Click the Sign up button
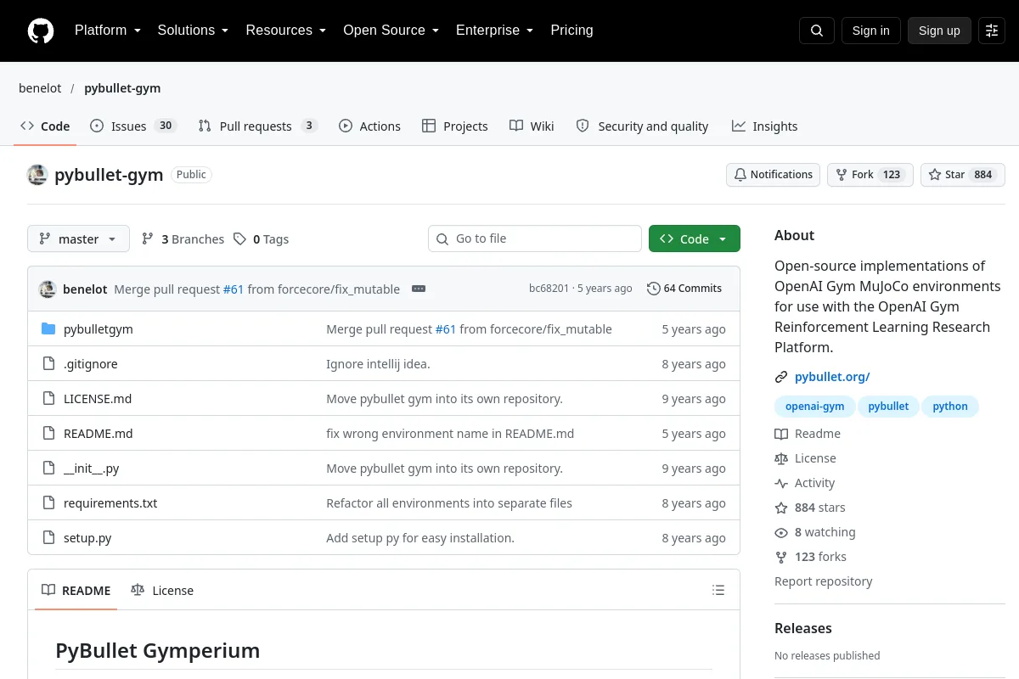Screen dimensions: 1019x679 [x=939, y=31]
